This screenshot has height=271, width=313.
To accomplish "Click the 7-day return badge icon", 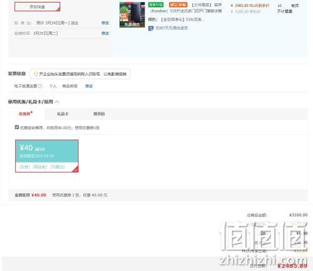I will pyautogui.click(x=151, y=28).
